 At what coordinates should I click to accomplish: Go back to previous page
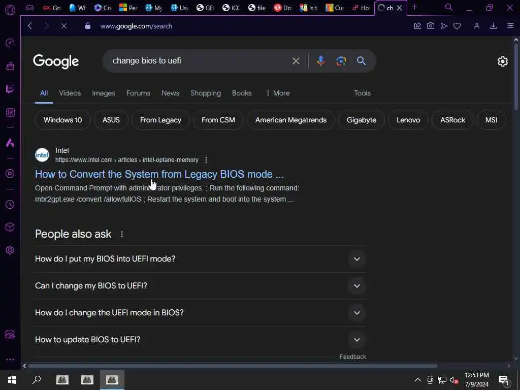(30, 26)
